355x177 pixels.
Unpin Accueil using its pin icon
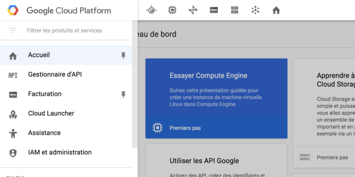pyautogui.click(x=123, y=55)
